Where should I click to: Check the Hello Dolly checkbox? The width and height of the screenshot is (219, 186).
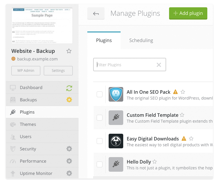100,164
